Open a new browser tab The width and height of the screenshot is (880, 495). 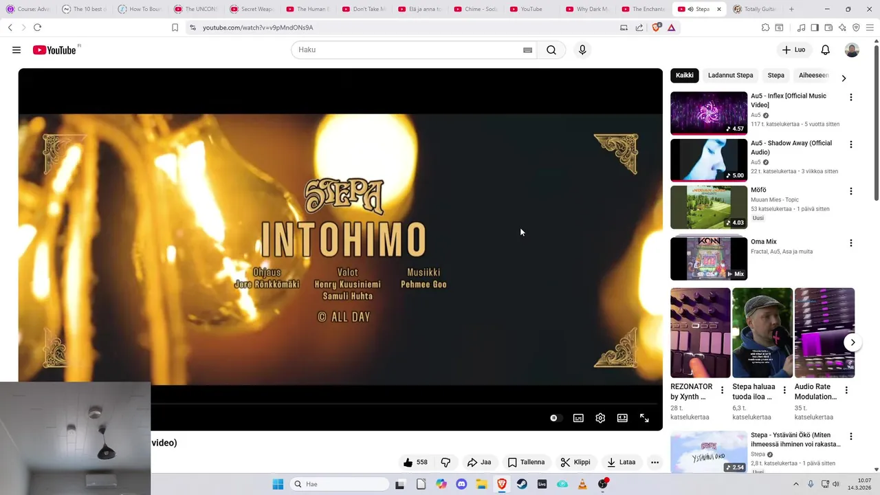[x=791, y=9]
